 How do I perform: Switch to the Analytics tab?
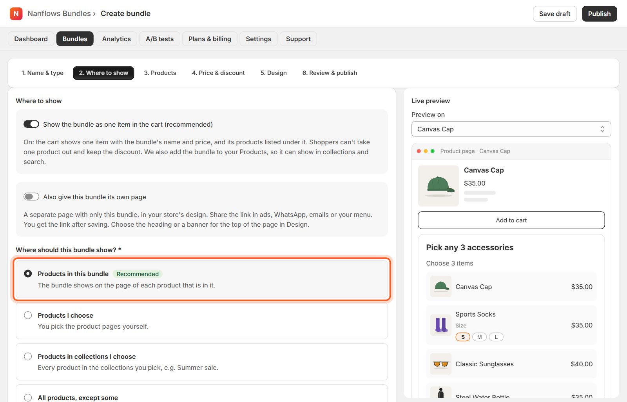116,39
